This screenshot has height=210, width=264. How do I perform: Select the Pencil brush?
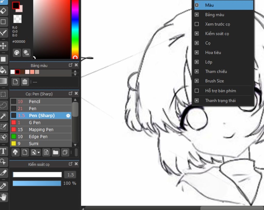pos(41,102)
